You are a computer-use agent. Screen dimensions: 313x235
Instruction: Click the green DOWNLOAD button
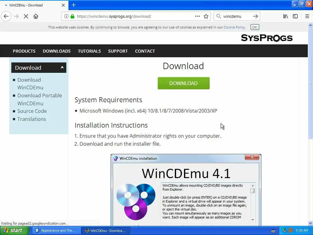click(x=184, y=83)
